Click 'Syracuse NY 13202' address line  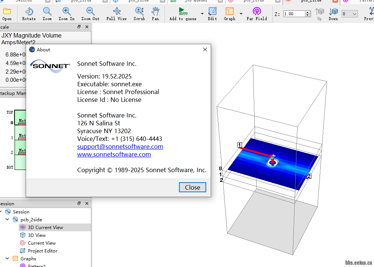click(104, 131)
